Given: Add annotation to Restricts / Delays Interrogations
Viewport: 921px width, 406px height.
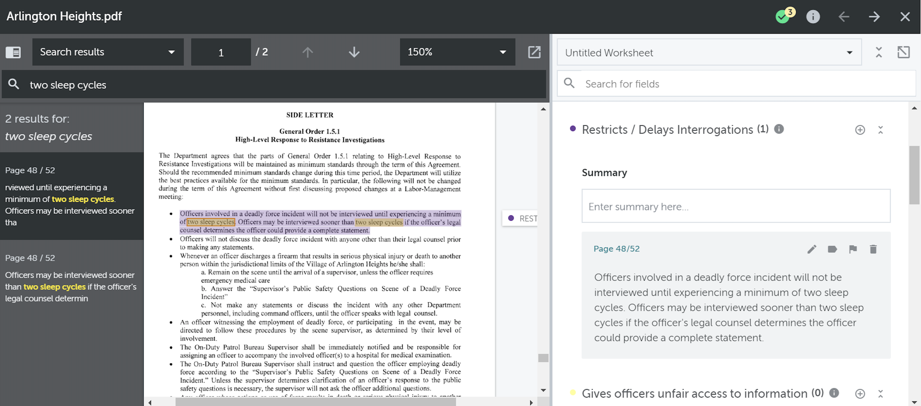Looking at the screenshot, I should click(x=860, y=130).
